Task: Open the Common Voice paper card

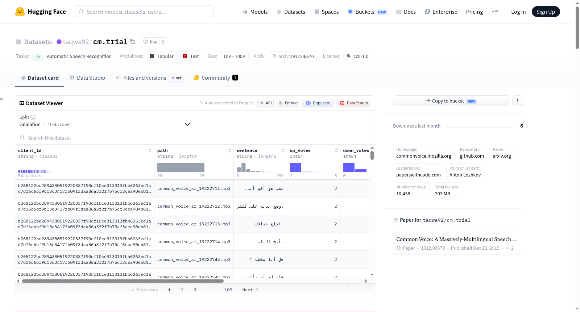Action: pos(458,243)
